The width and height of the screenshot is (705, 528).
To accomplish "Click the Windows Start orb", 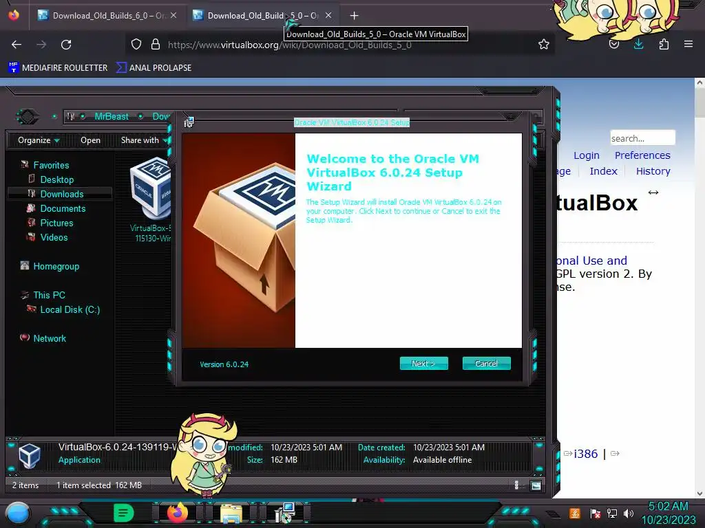I will [x=18, y=513].
